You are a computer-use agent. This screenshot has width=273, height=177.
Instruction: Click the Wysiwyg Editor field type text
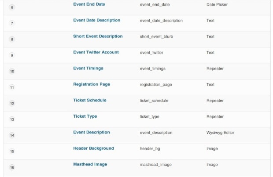220,133
